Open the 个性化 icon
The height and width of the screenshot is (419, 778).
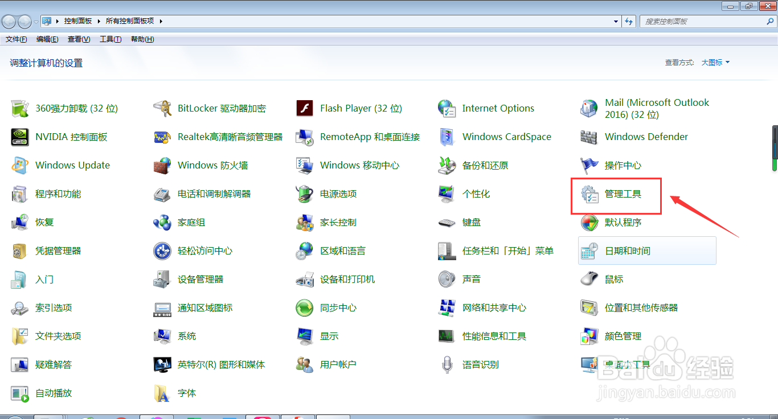tap(447, 194)
